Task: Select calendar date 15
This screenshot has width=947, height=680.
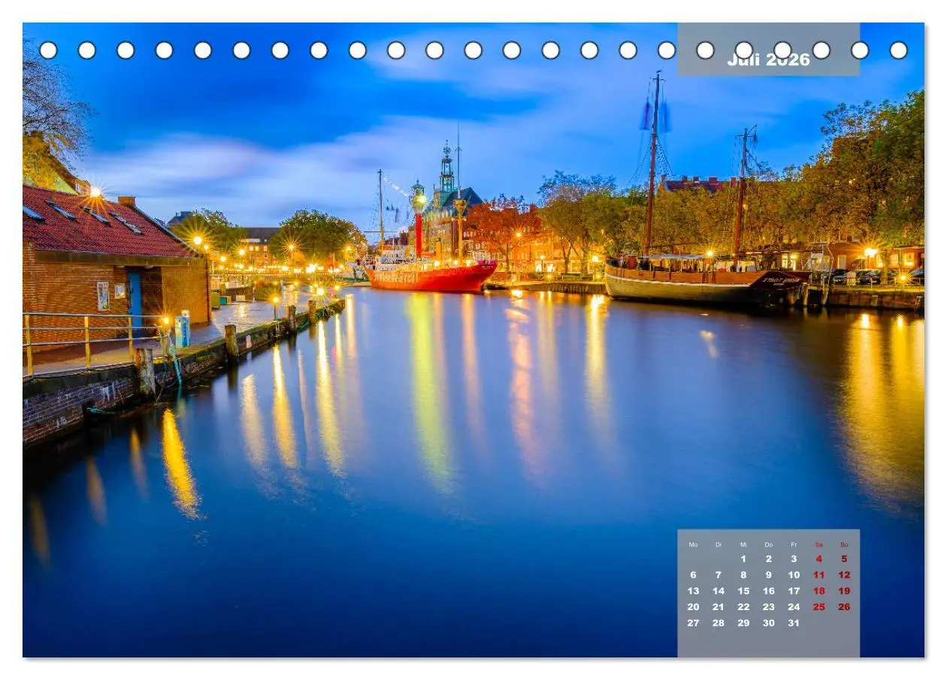Action: point(743,591)
